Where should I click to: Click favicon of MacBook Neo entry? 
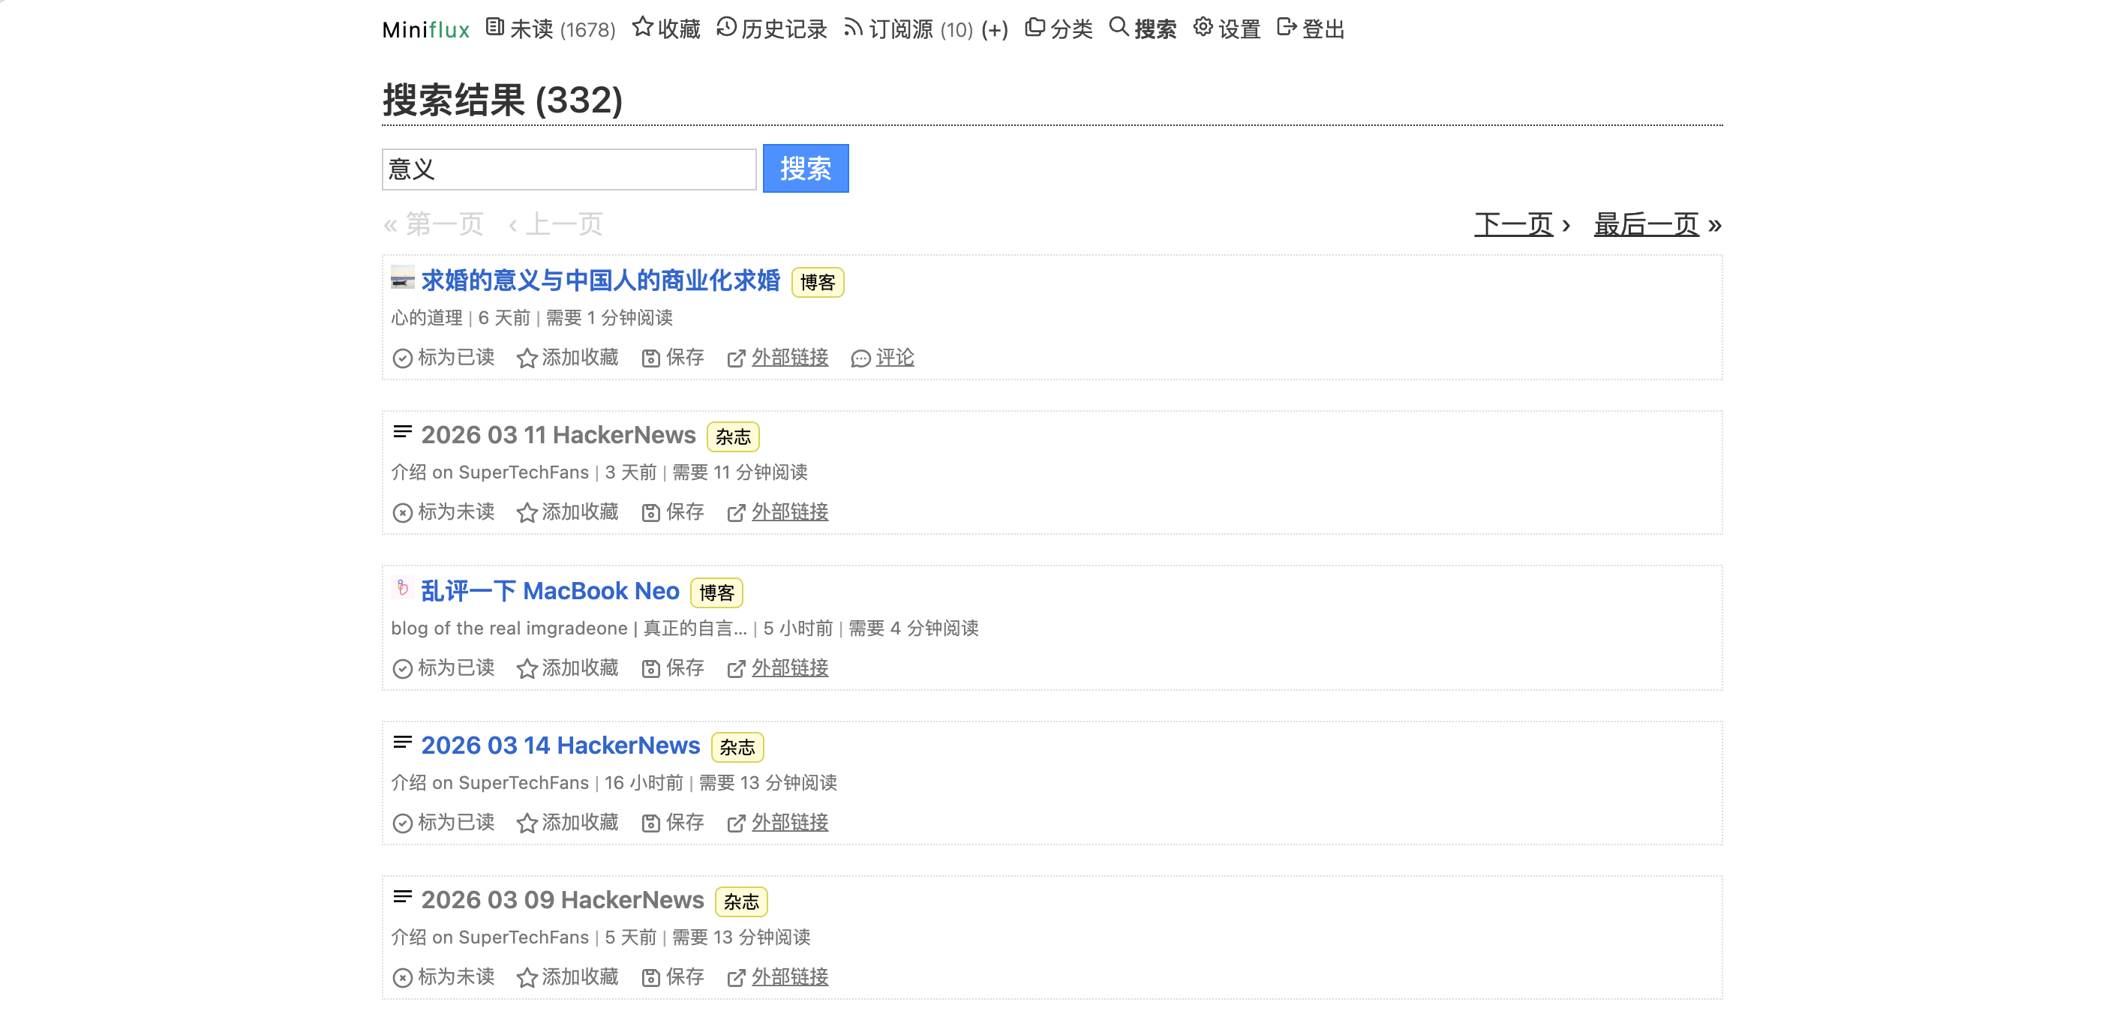pos(402,587)
